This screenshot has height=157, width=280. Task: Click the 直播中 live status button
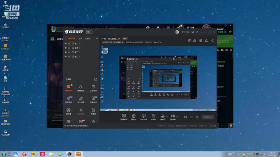(208, 117)
